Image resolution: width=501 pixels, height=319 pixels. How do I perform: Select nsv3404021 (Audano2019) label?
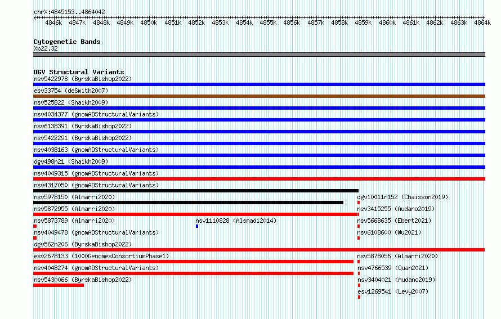coord(396,280)
